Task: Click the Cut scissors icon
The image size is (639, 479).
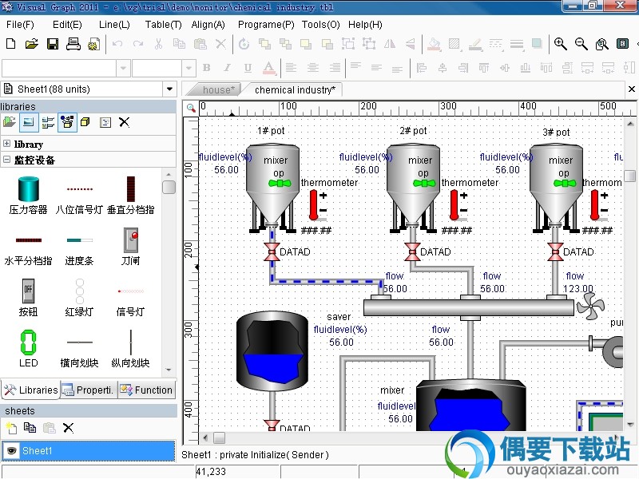Action: click(158, 44)
